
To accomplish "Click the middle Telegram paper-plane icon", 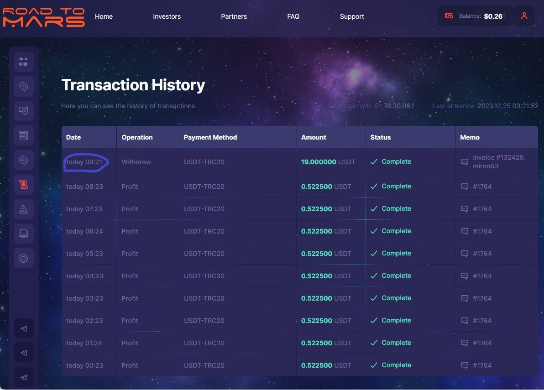I will click(x=24, y=353).
